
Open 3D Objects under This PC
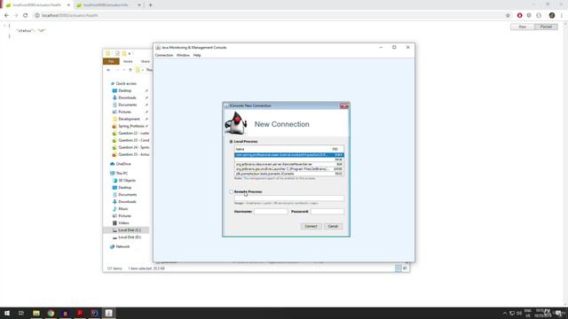pos(127,181)
